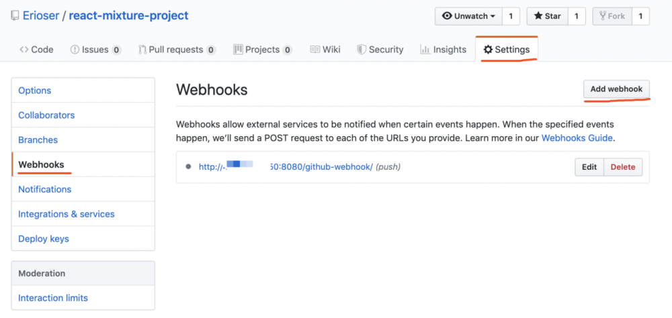This screenshot has width=672, height=318.
Task: Open Interaction limits under Moderation
Action: [53, 298]
